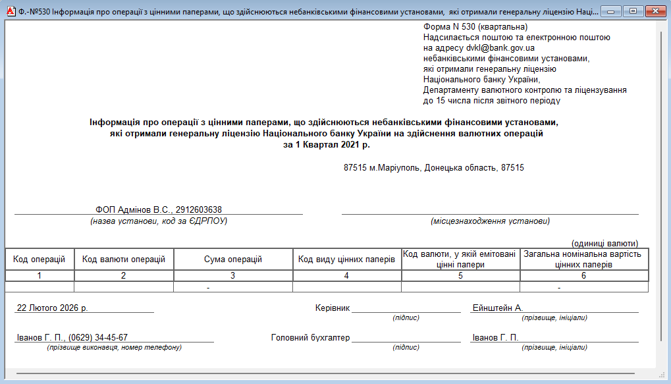Click the 'Головний бухгалтер' signature line
This screenshot has height=384, width=671.
coord(406,339)
